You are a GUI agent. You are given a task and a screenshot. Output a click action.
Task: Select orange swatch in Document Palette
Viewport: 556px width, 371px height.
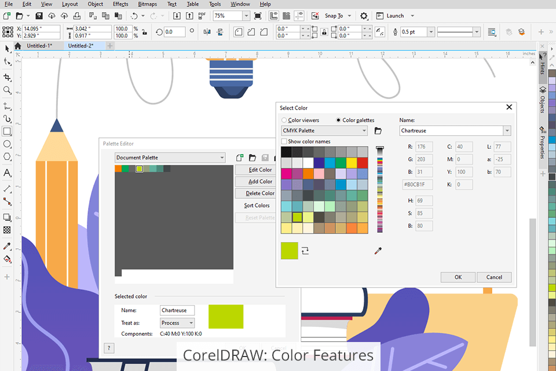pos(118,169)
